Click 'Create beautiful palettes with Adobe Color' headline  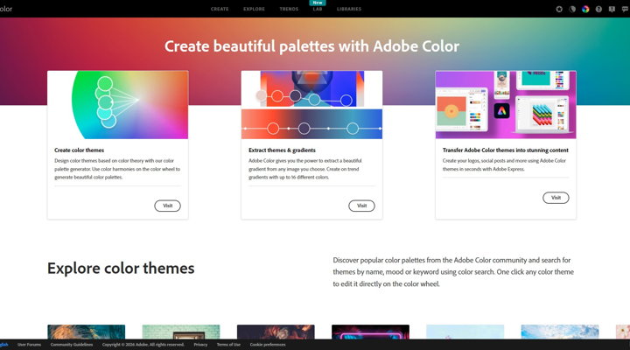(x=311, y=46)
